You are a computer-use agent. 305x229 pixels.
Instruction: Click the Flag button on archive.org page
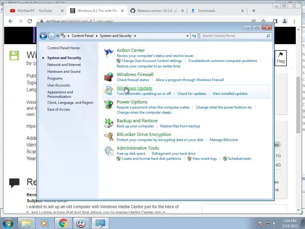click(x=281, y=58)
